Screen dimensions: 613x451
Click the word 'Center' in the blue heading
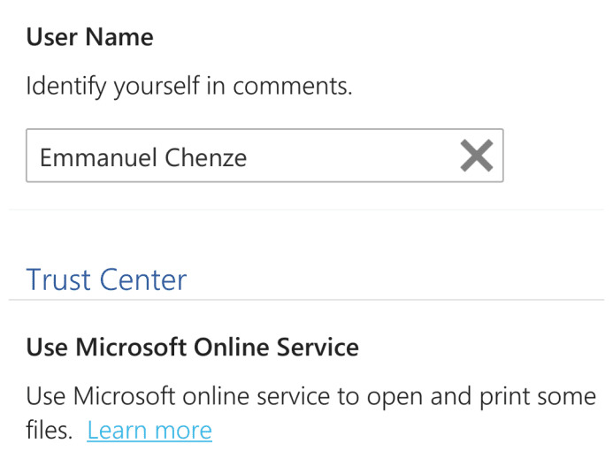tap(143, 279)
